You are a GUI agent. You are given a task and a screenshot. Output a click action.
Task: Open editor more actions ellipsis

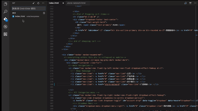pos(195,3)
